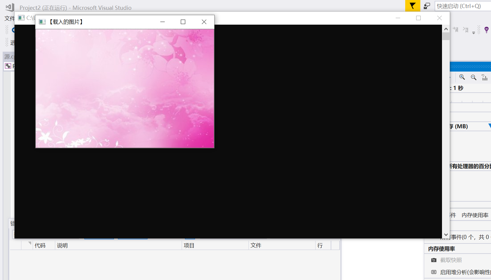Viewport: 491px width, 280px height.
Task: Click the loaded pink image in 【载入的图片】 window
Action: point(125,88)
